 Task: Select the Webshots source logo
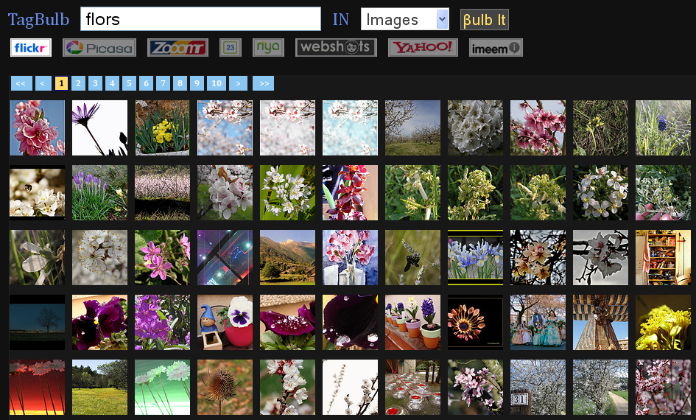pos(336,47)
